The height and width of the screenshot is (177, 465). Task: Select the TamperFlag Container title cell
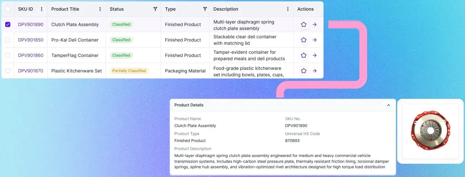click(75, 55)
